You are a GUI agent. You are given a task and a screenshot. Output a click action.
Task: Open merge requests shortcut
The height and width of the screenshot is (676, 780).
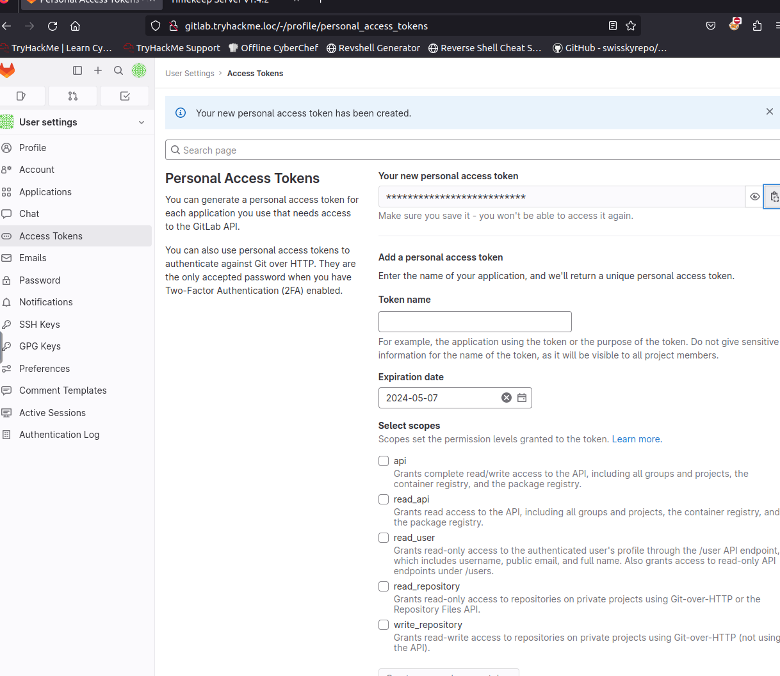coord(73,96)
